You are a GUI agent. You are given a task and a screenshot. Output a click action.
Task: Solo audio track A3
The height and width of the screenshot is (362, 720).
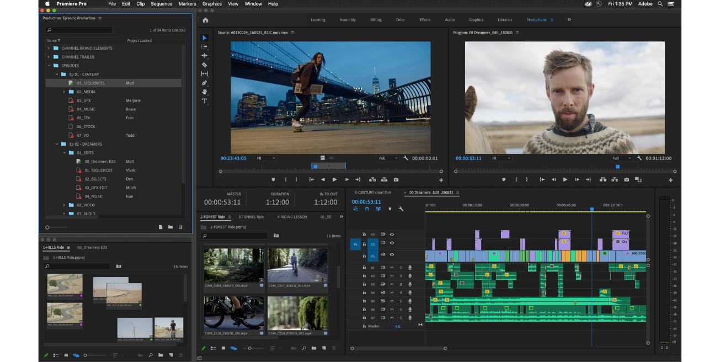point(401,284)
